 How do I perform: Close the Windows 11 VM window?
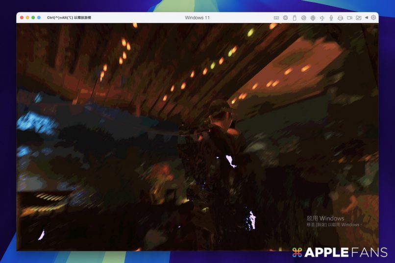[x=22, y=18]
